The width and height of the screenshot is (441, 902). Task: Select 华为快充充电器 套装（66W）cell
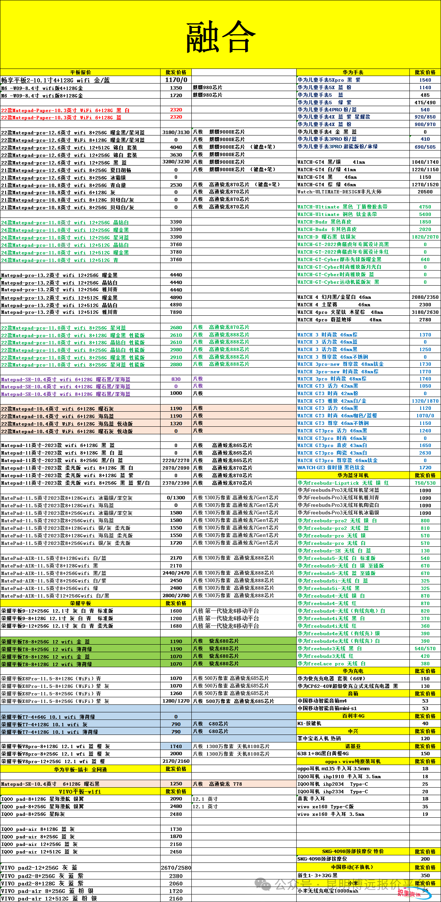click(353, 678)
